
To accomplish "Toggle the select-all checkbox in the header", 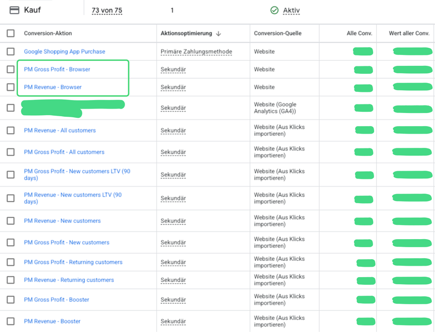I will [x=10, y=33].
